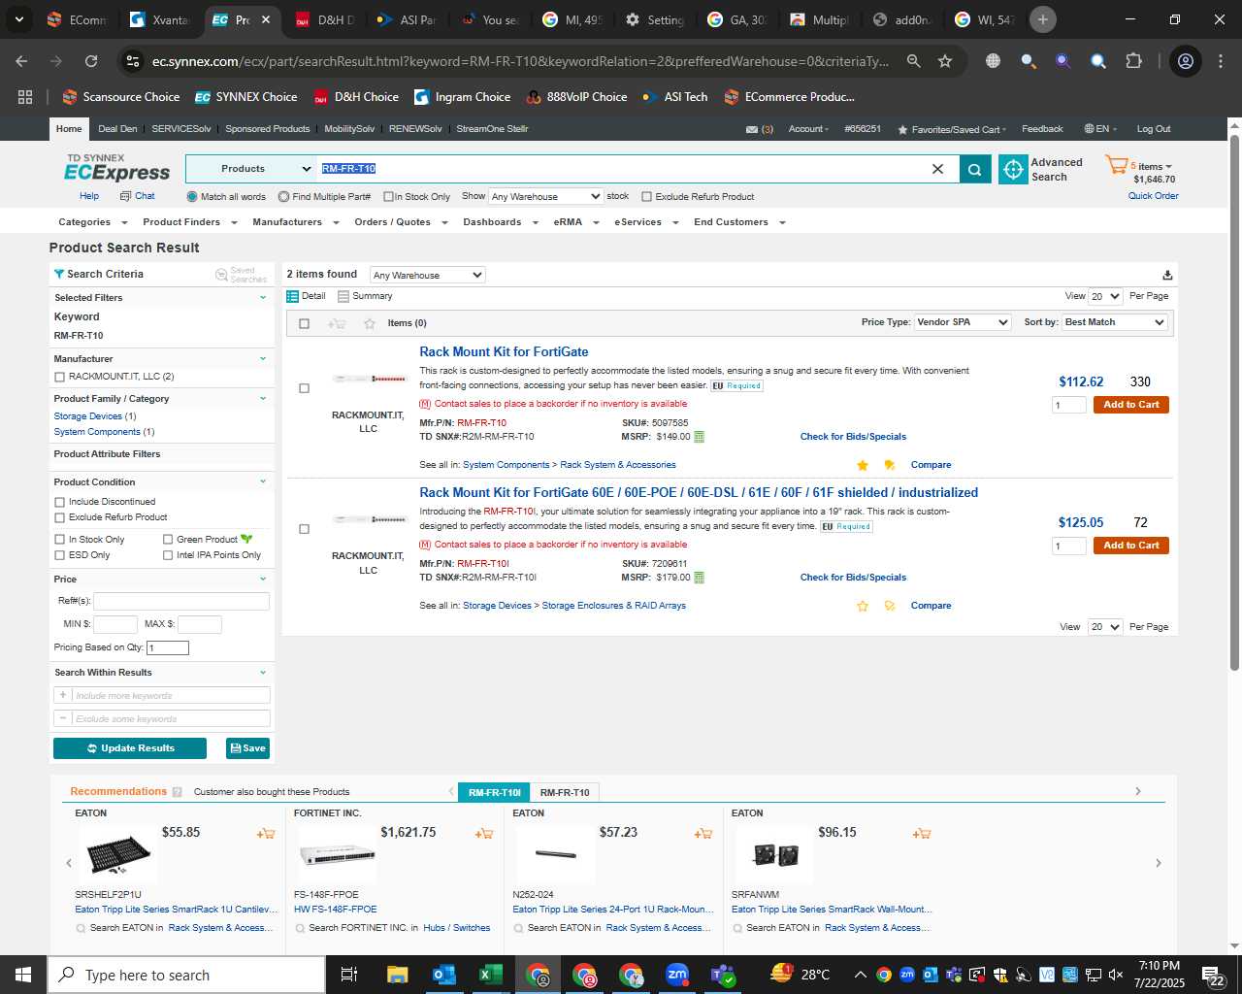Open Any Warehouse dropdown beside Show

(546, 196)
